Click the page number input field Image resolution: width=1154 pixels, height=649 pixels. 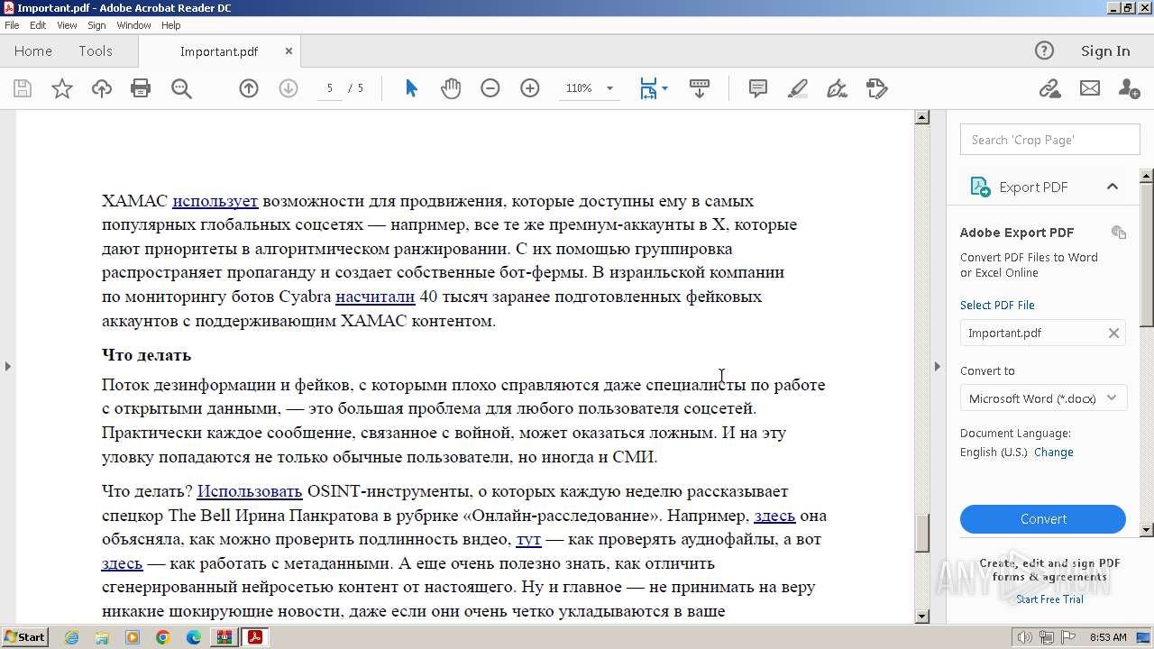[329, 88]
